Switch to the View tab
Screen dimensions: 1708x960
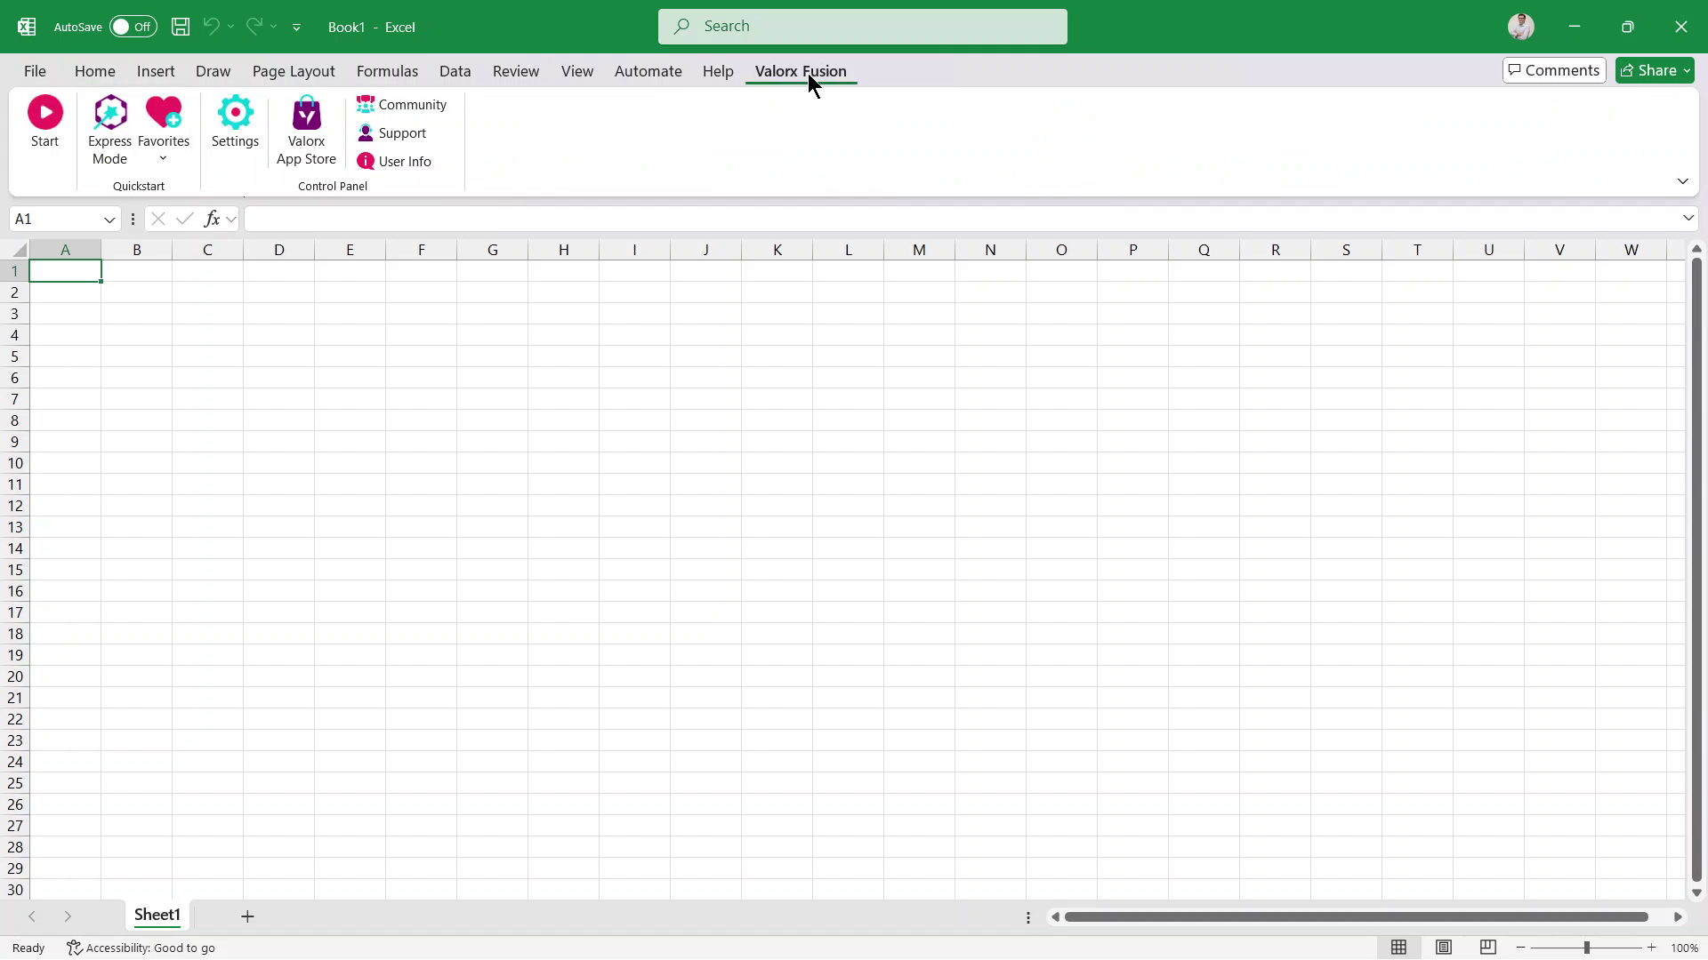pos(577,71)
